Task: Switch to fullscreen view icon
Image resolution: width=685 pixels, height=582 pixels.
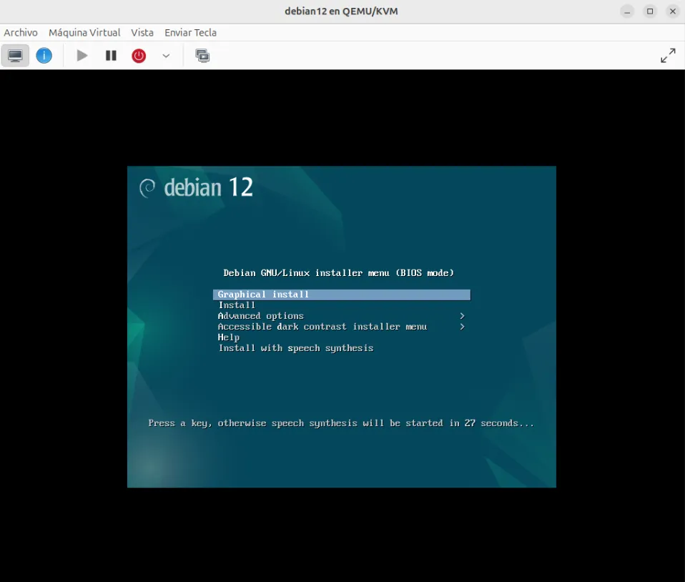Action: click(x=668, y=56)
